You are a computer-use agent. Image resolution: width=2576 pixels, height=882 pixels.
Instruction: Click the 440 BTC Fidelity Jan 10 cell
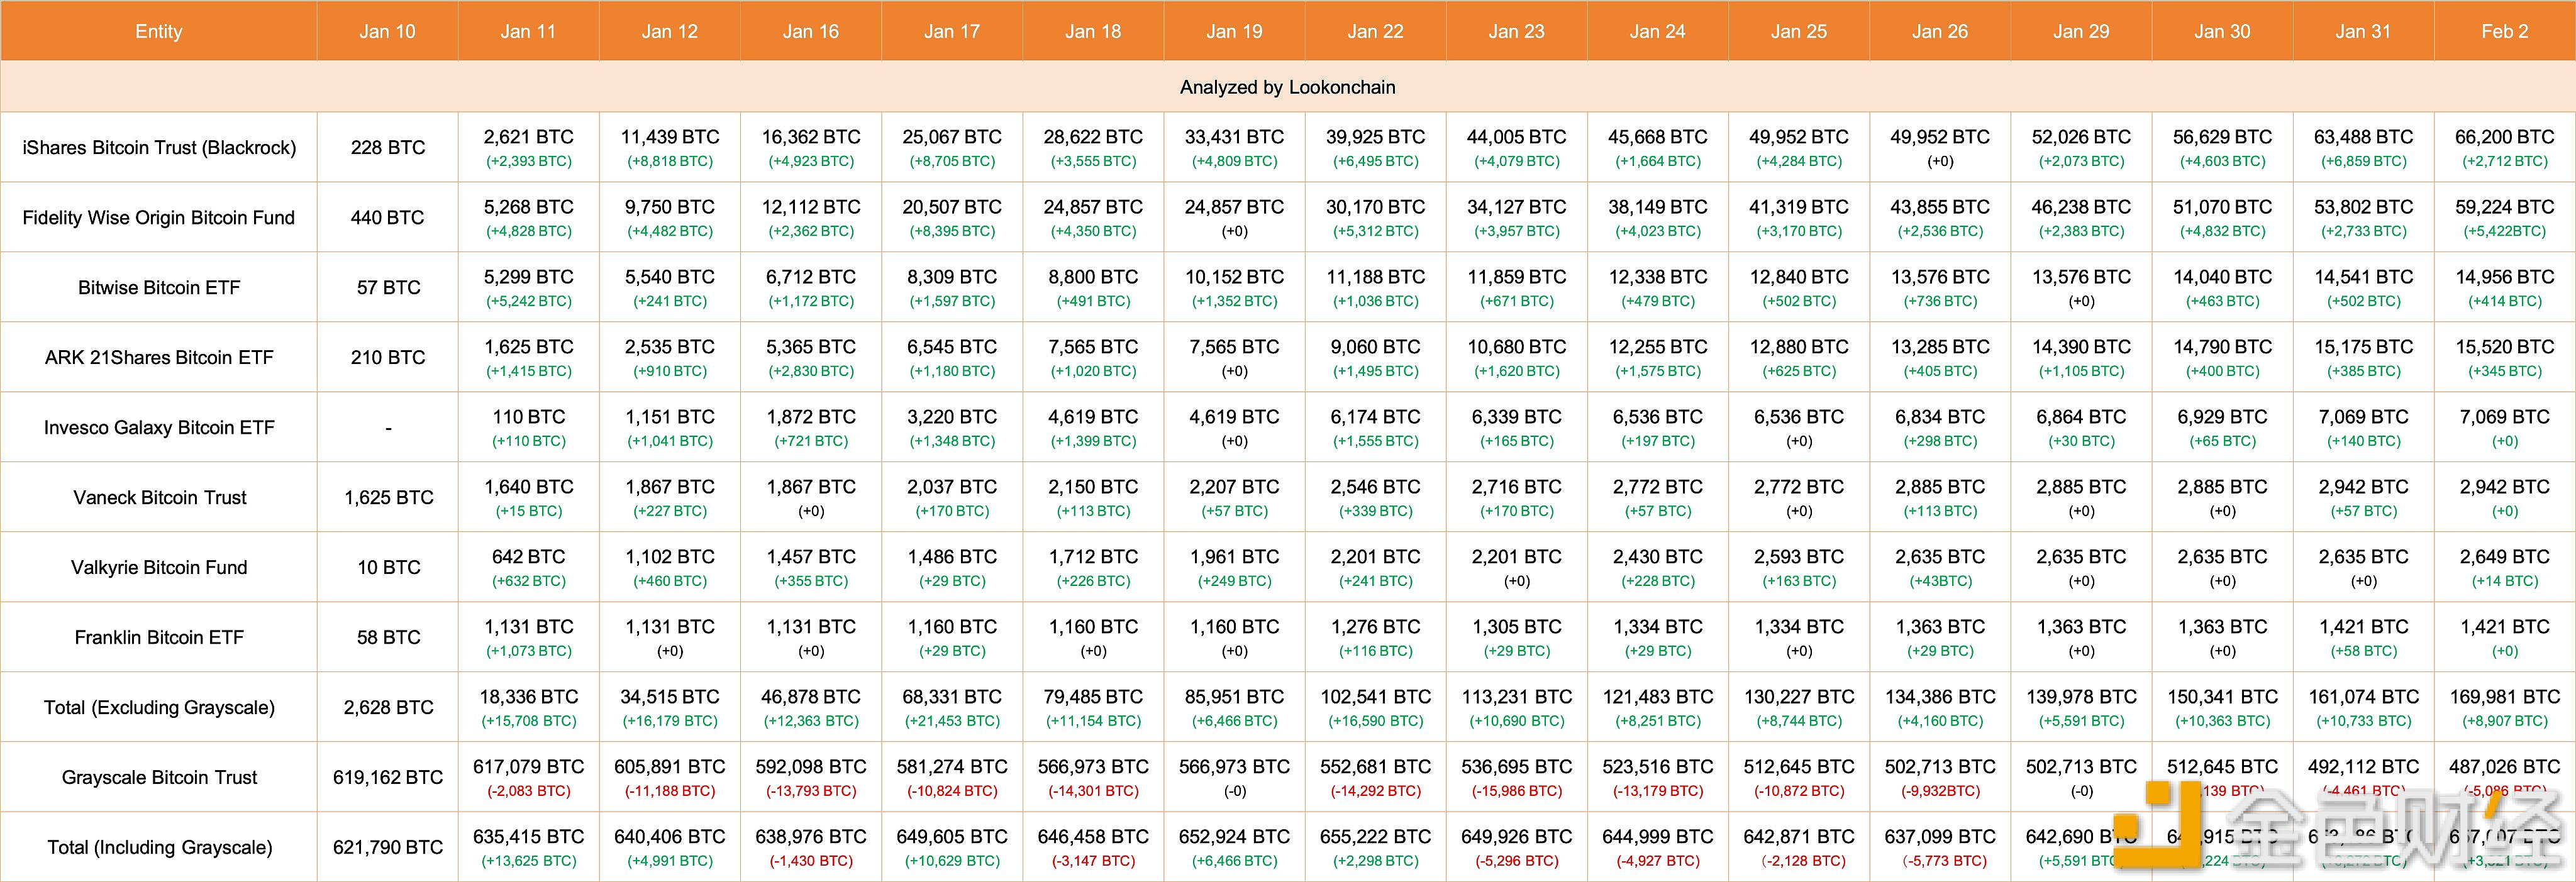(388, 217)
